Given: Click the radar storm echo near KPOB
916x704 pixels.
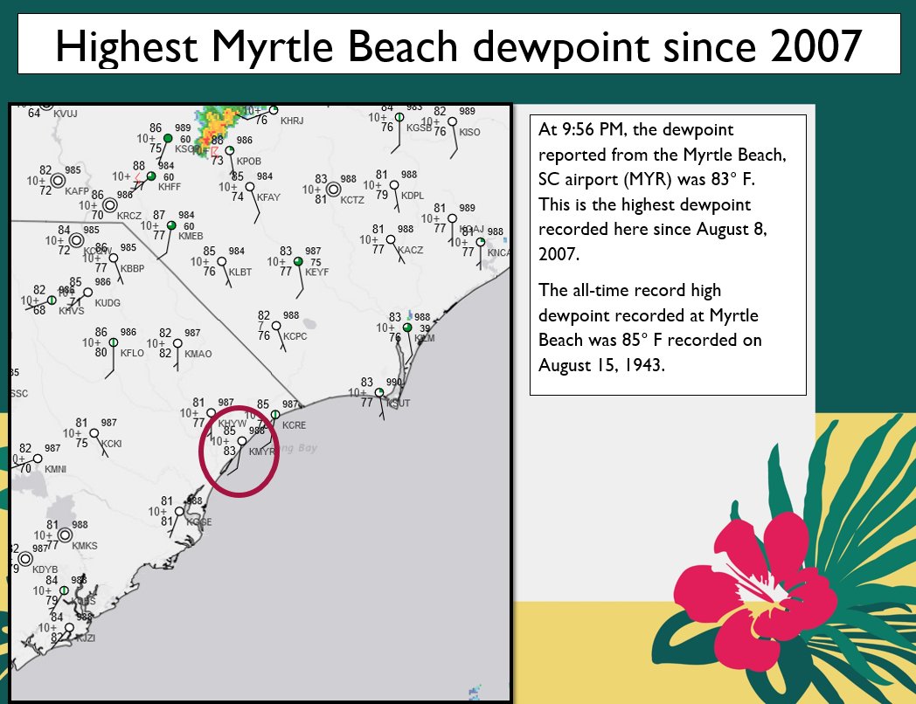Looking at the screenshot, I should pyautogui.click(x=218, y=128).
